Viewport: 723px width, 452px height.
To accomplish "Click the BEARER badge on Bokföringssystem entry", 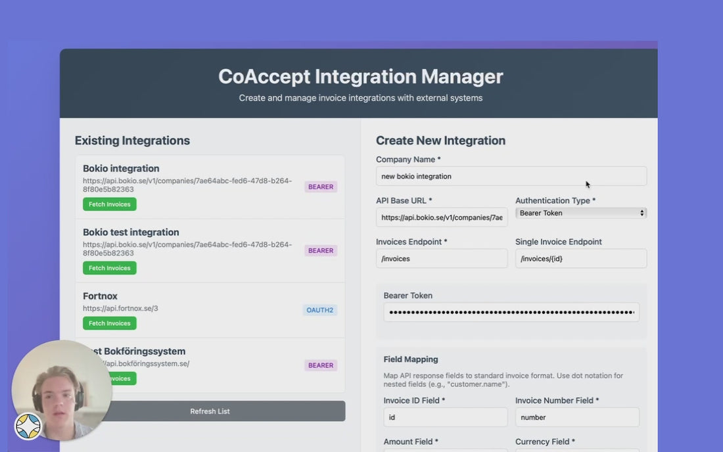I will coord(321,365).
